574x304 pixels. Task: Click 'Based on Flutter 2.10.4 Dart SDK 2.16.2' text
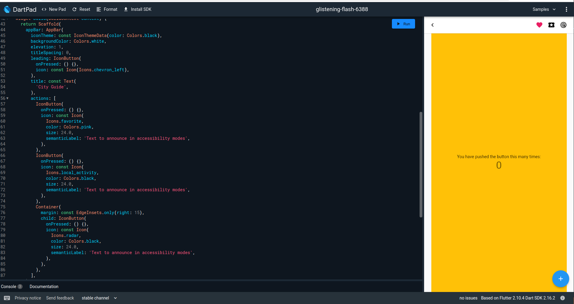pyautogui.click(x=518, y=298)
